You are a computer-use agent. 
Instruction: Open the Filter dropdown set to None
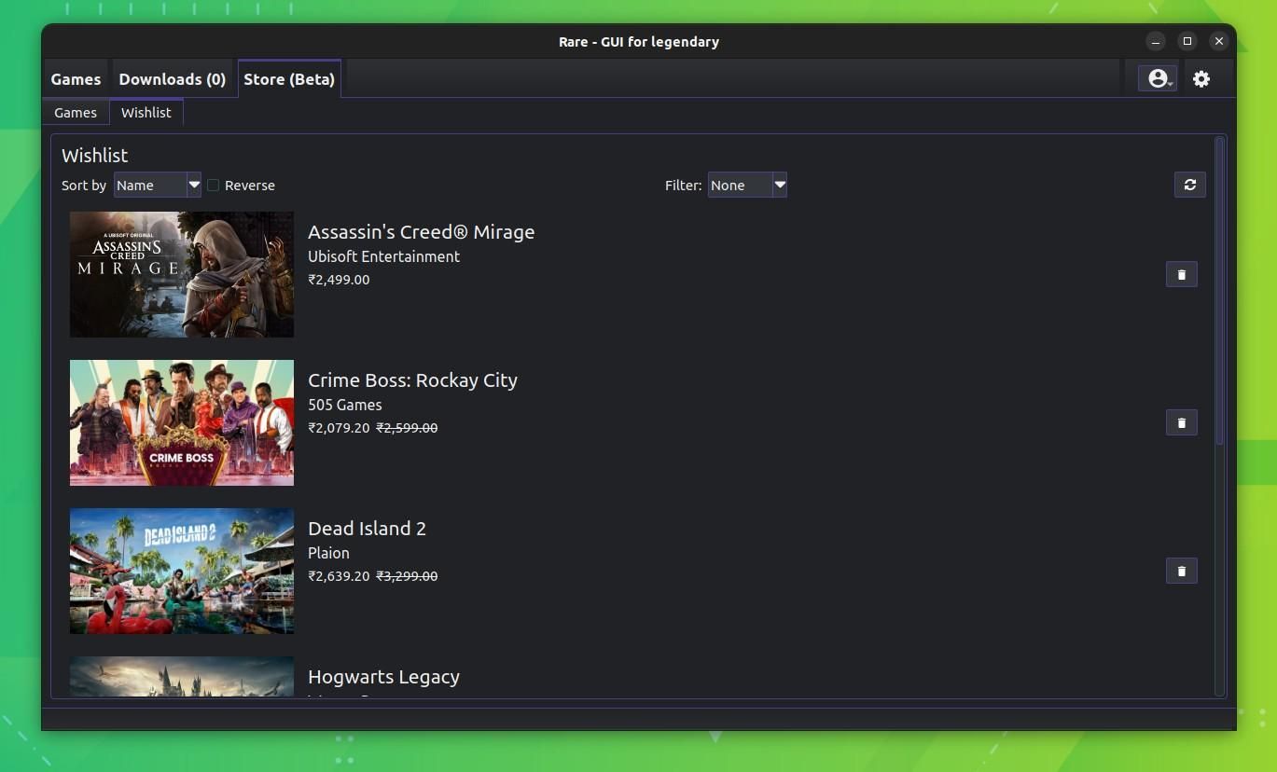(x=746, y=186)
